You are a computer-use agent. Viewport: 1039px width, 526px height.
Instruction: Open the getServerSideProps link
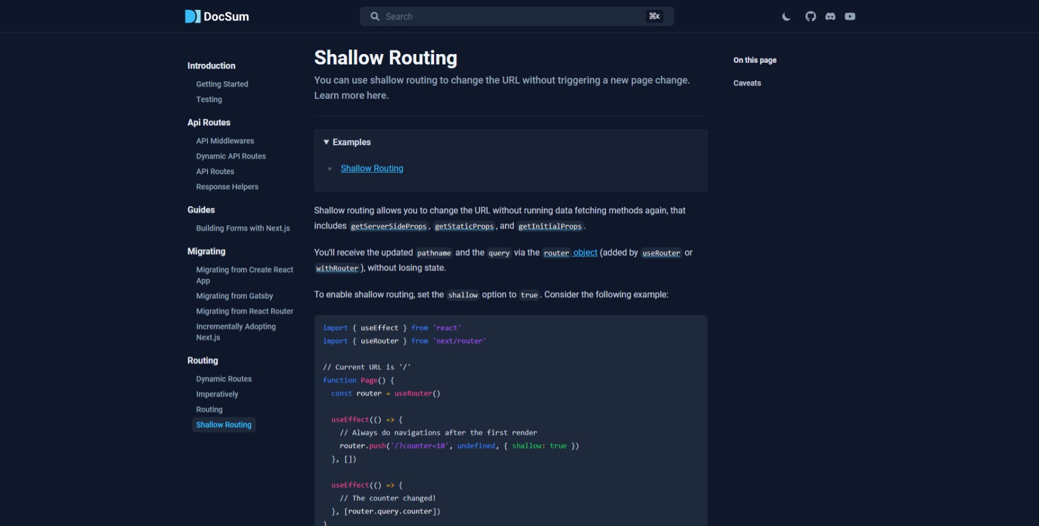pyautogui.click(x=389, y=226)
